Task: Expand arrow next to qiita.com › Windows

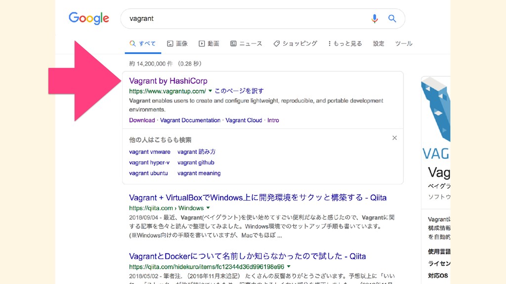Action: point(208,208)
